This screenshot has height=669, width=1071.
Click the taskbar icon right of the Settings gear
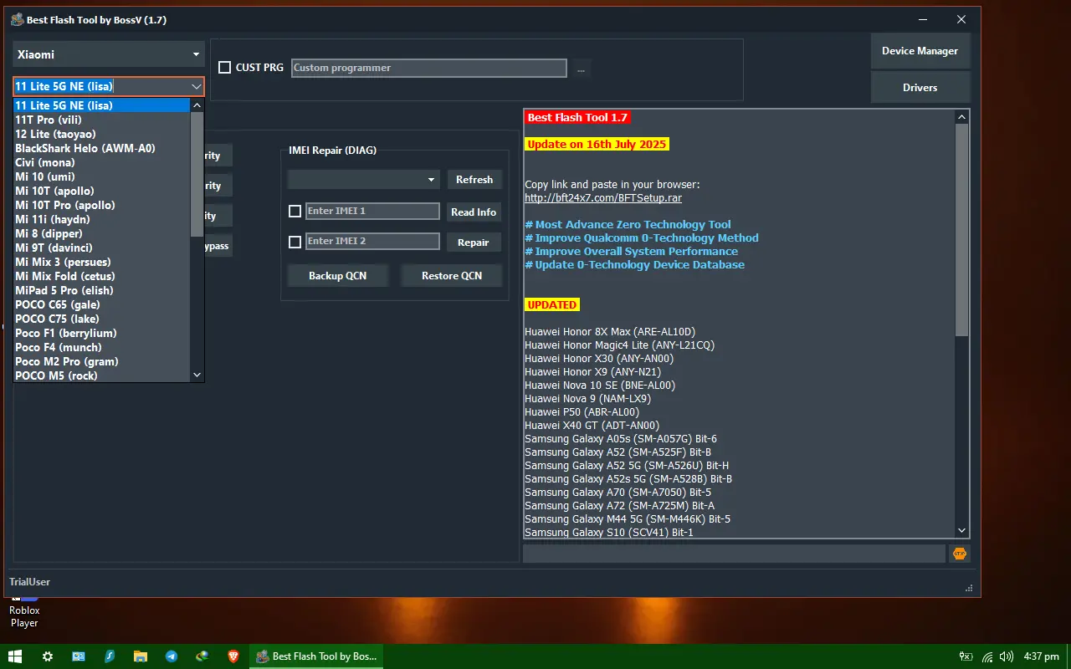(79, 656)
